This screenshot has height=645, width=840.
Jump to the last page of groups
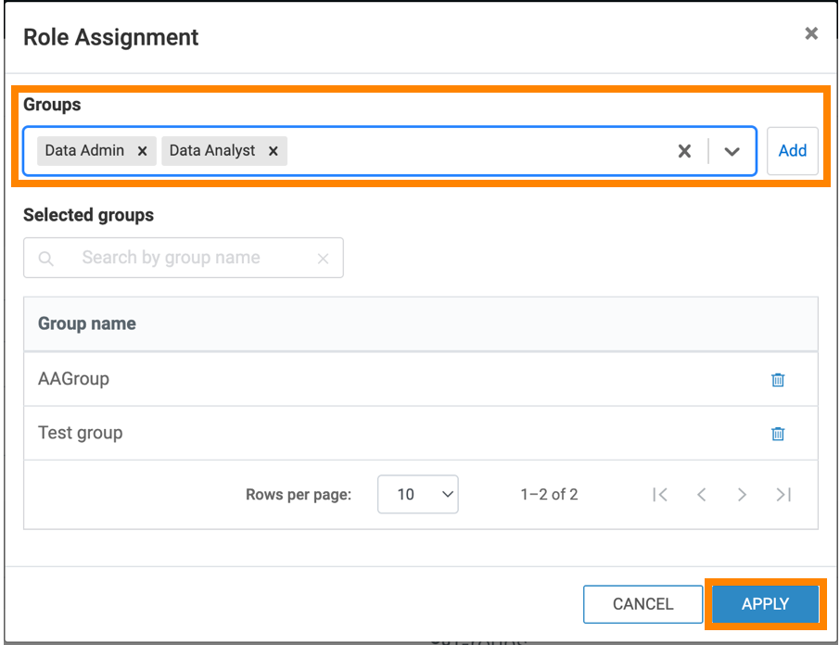[783, 494]
